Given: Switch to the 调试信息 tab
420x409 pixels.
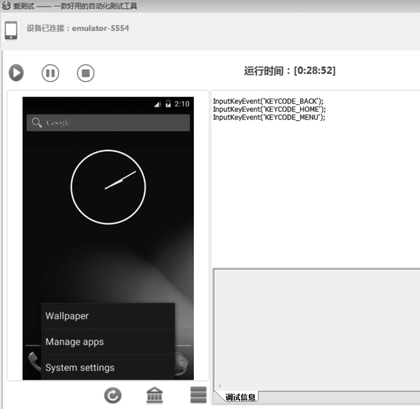Looking at the screenshot, I should coord(240,397).
